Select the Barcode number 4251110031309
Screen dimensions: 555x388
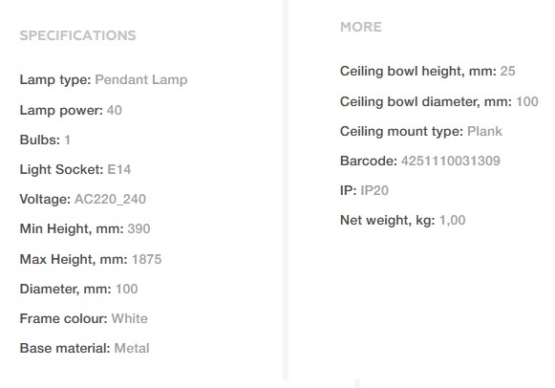(x=451, y=162)
